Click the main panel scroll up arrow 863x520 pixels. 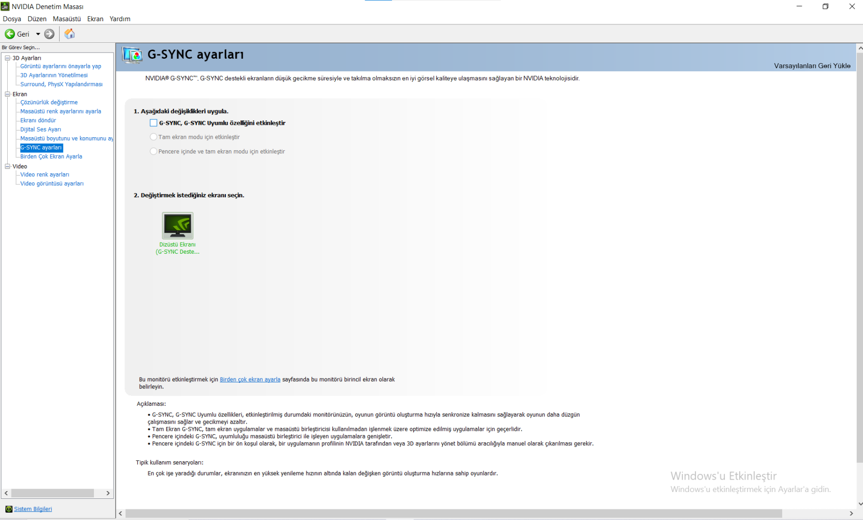pos(860,48)
